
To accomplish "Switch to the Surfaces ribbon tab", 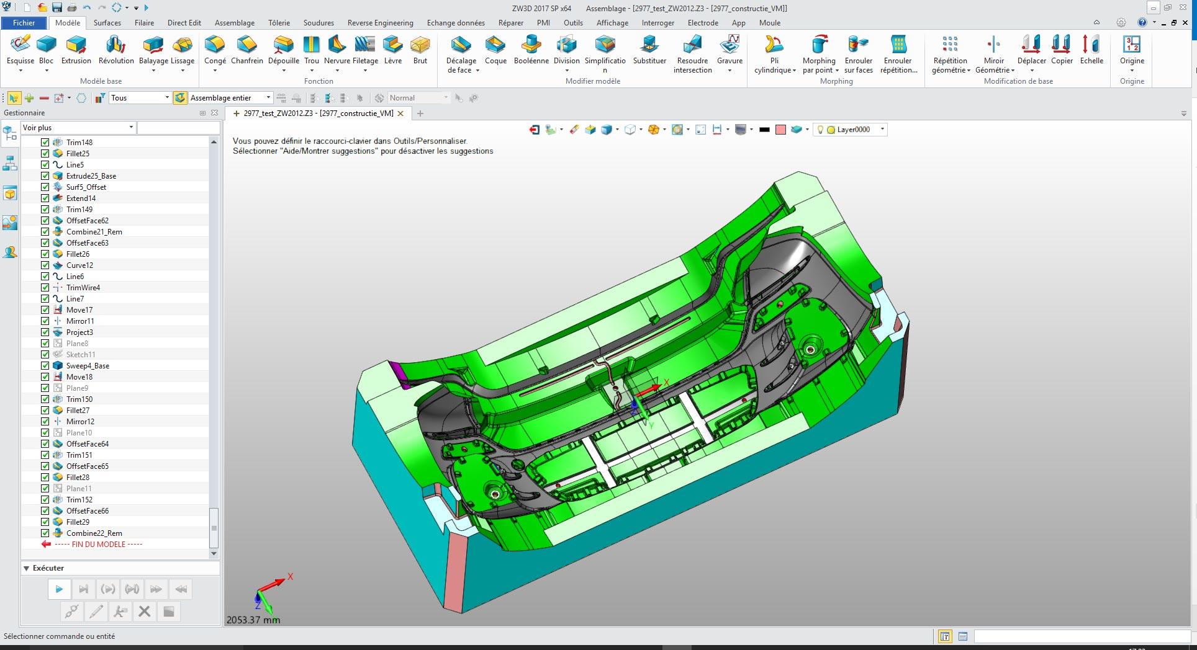I will 107,23.
